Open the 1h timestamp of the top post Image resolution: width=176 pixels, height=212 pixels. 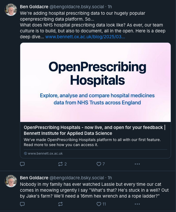[x=110, y=6]
